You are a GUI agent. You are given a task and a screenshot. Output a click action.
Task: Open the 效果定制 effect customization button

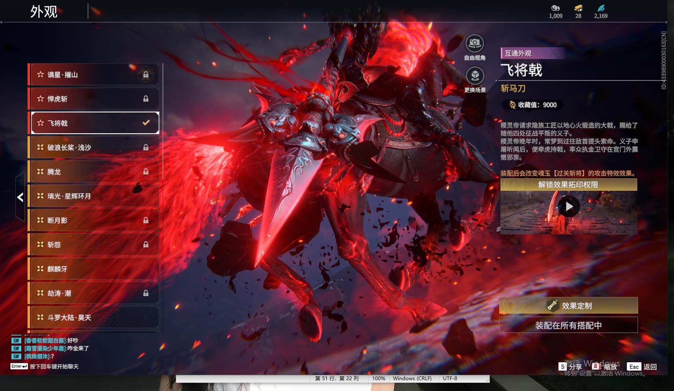(568, 306)
